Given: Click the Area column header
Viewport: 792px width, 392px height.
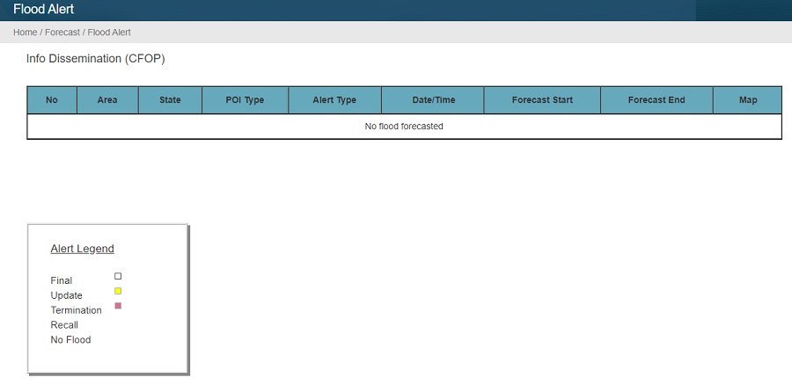Looking at the screenshot, I should click(x=107, y=100).
